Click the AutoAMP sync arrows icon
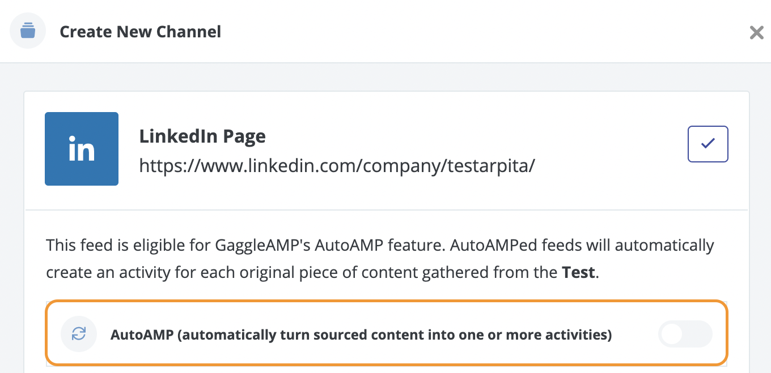Screen dimensions: 771x373 (79, 334)
